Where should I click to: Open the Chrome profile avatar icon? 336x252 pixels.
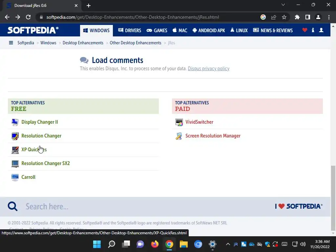(318, 17)
